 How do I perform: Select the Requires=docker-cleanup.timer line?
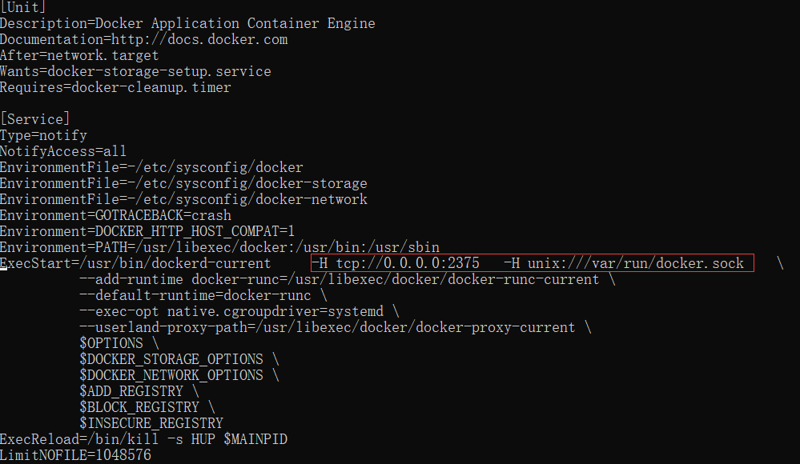115,87
